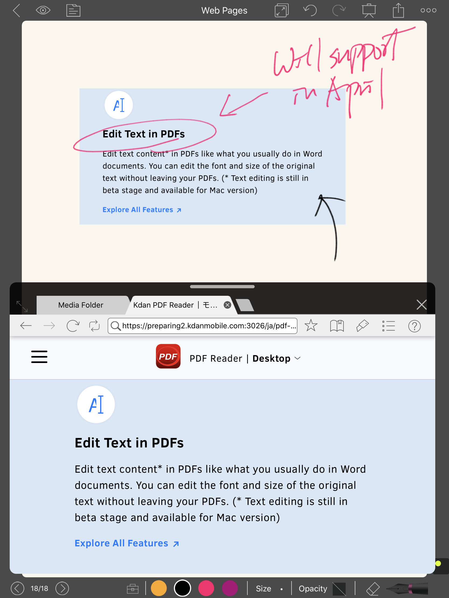
Task: Select the fountain pen tool
Action: 407,588
